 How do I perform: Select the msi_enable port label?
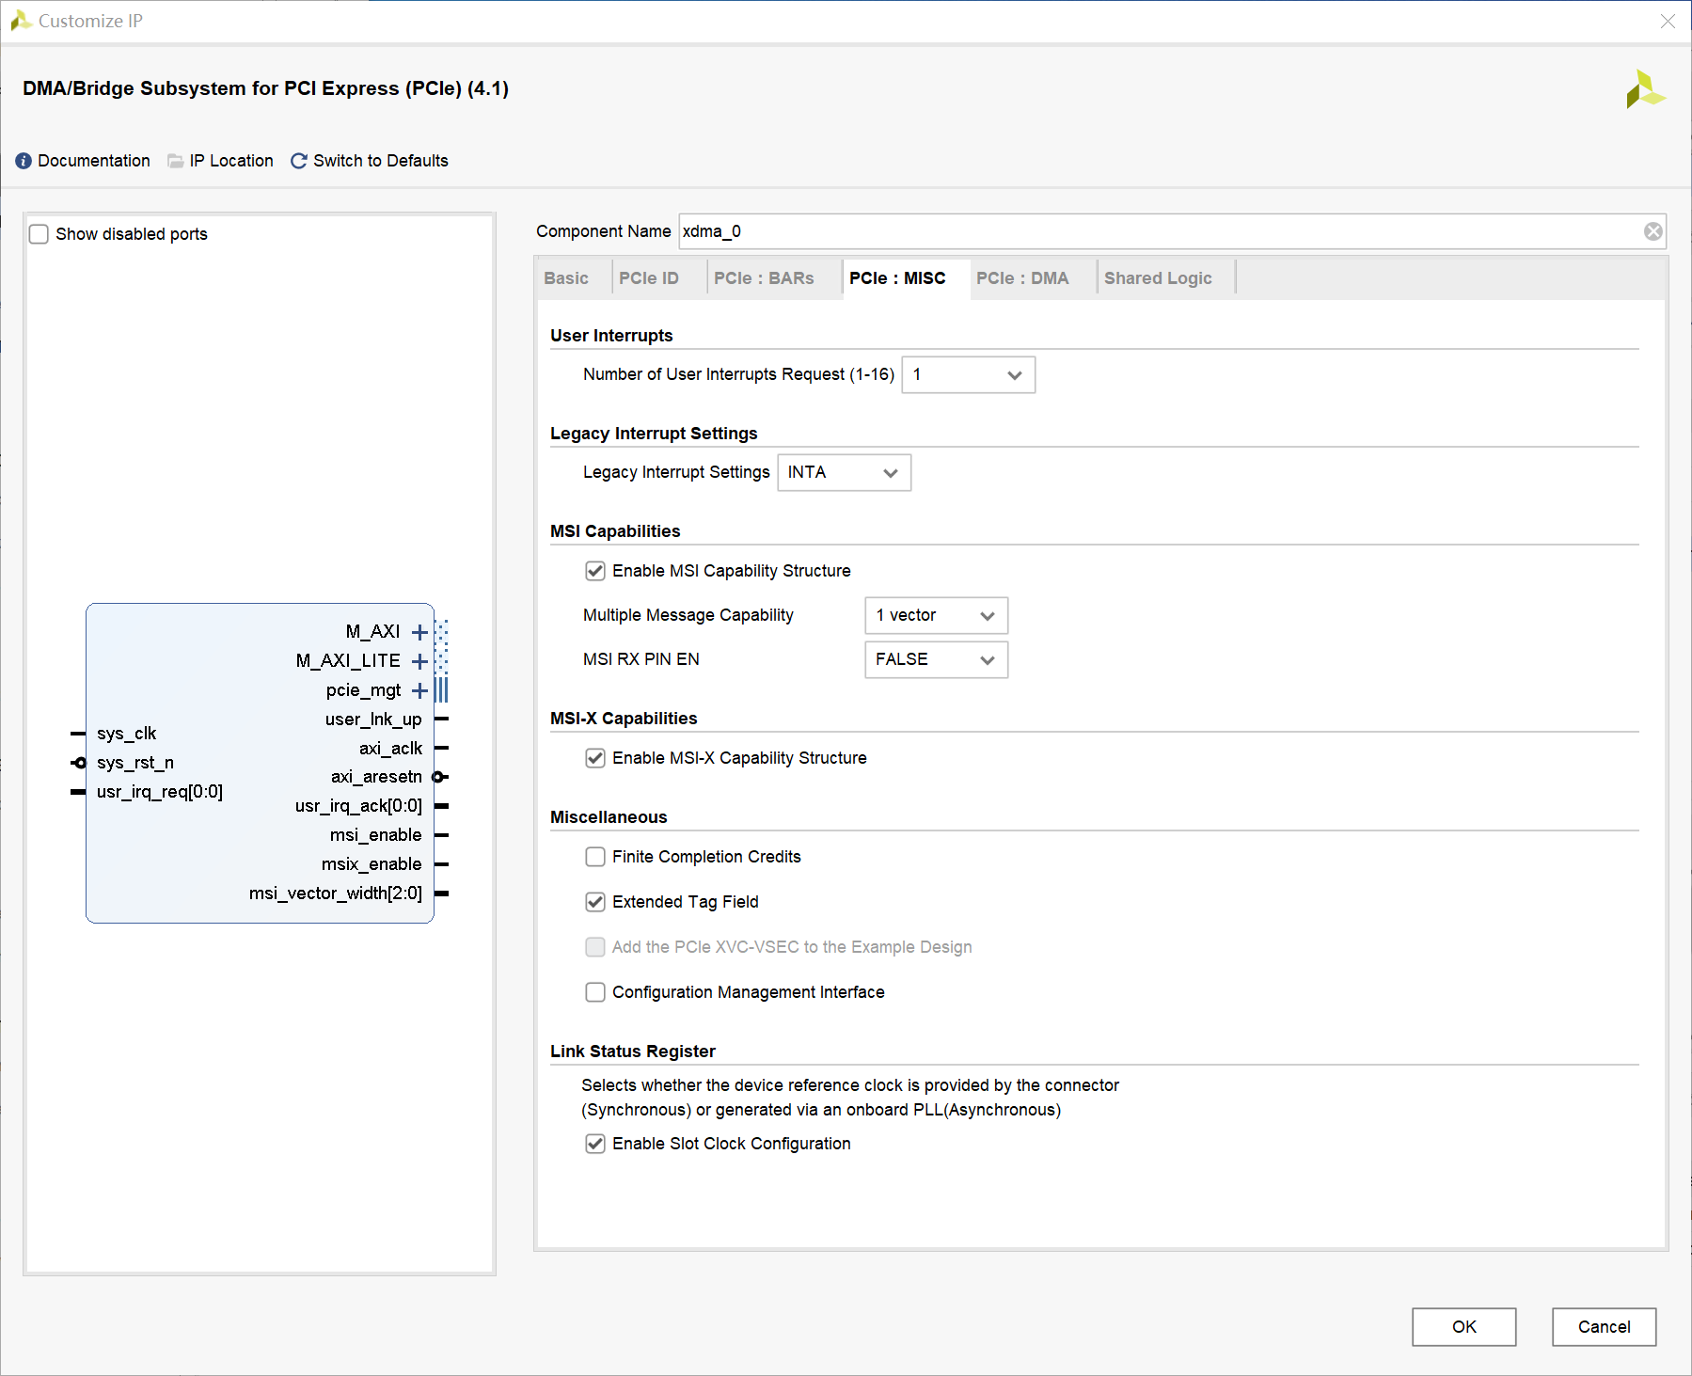point(375,835)
